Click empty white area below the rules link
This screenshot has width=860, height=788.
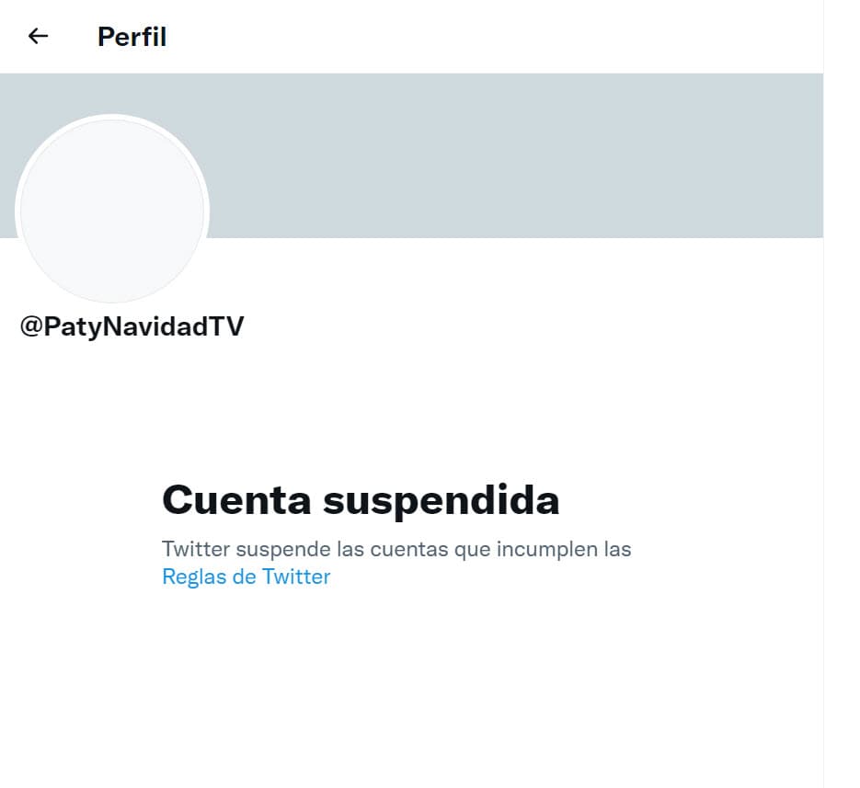411,685
